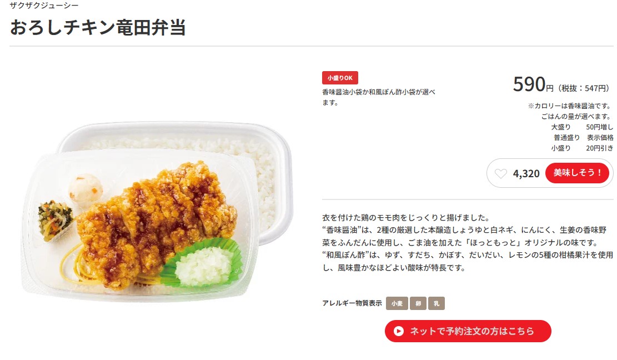Click the 香味醤油小袋か和風ぽん酢 sauce note
The image size is (617, 360).
pos(379,97)
